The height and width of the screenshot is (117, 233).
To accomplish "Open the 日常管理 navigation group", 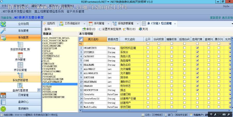I will 20,95.
